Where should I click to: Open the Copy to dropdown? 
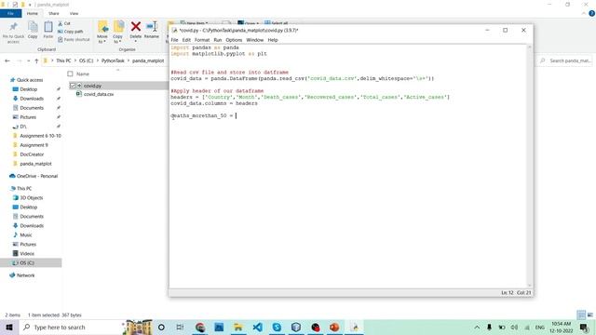(118, 32)
